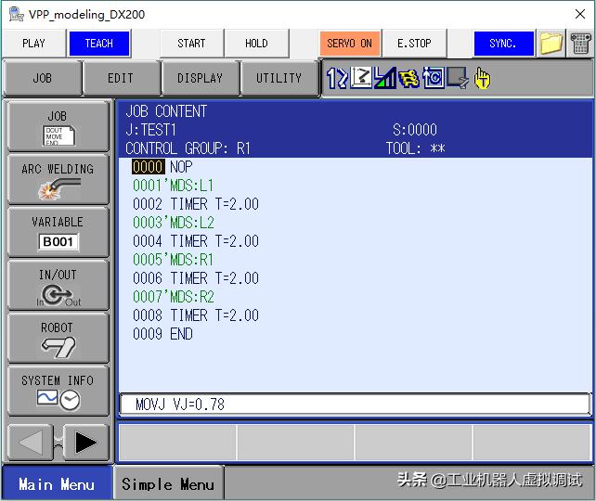596x501 pixels.
Task: Select comment line 0007 'MDS:R2
Action: [174, 297]
